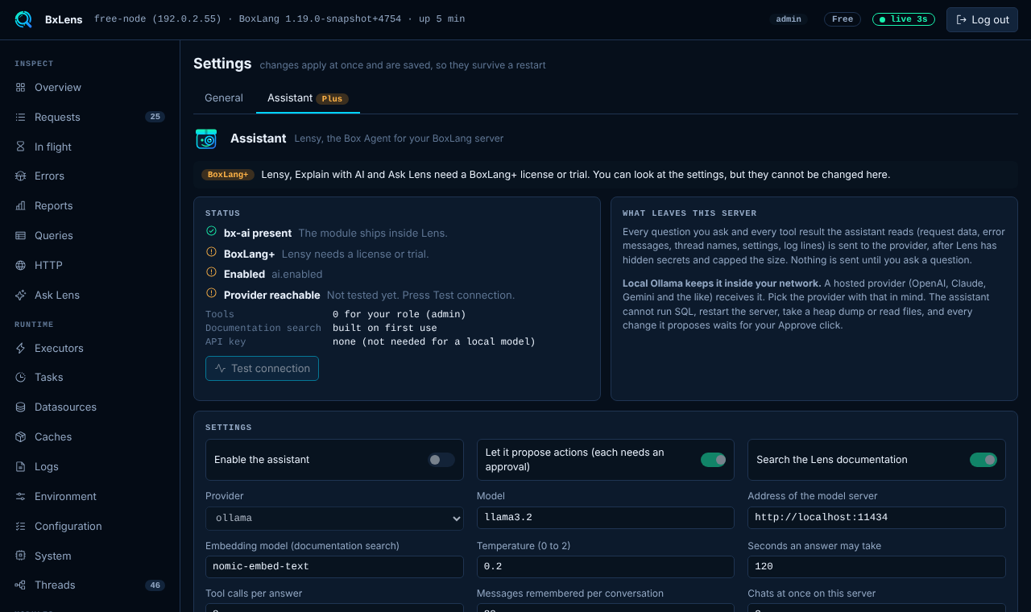This screenshot has width=1031, height=612.
Task: Click warning icon beside BoxLang+ status
Action: pos(211,252)
